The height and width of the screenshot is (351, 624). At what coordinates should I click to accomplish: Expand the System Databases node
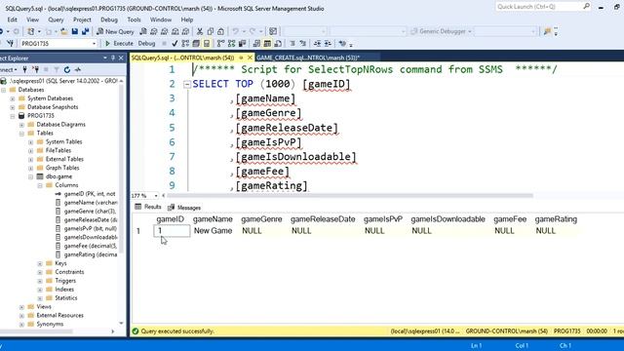pyautogui.click(x=13, y=98)
